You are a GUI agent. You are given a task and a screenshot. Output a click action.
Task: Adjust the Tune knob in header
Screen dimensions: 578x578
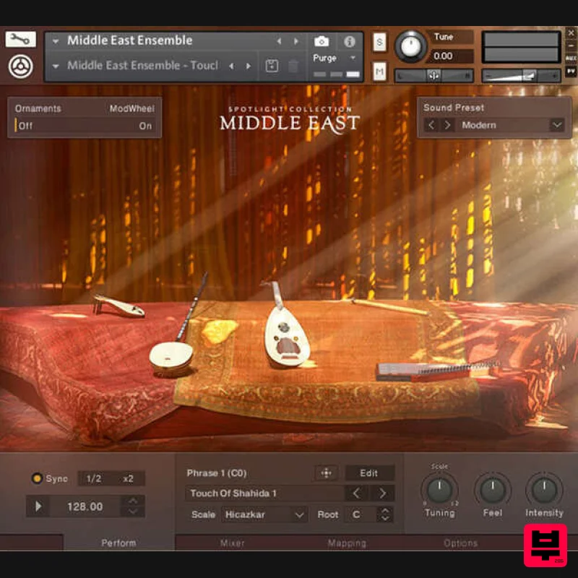pos(410,47)
